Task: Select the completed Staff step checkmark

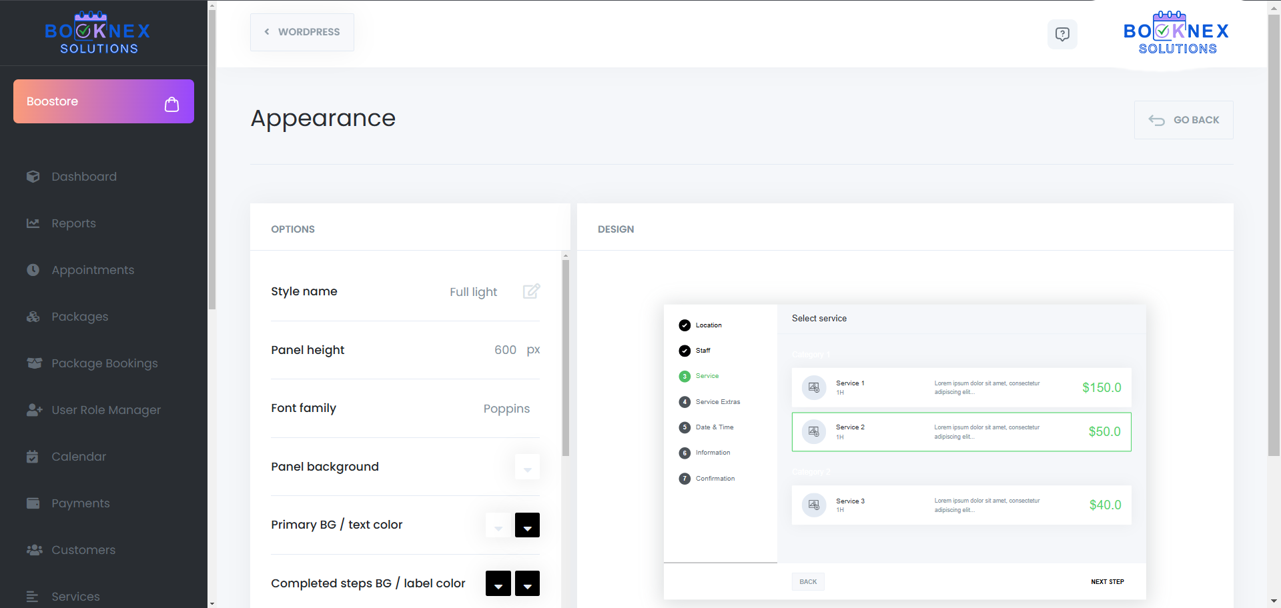Action: (x=685, y=351)
